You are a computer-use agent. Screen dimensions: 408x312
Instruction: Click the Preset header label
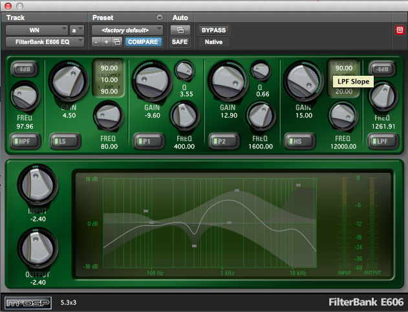click(103, 17)
